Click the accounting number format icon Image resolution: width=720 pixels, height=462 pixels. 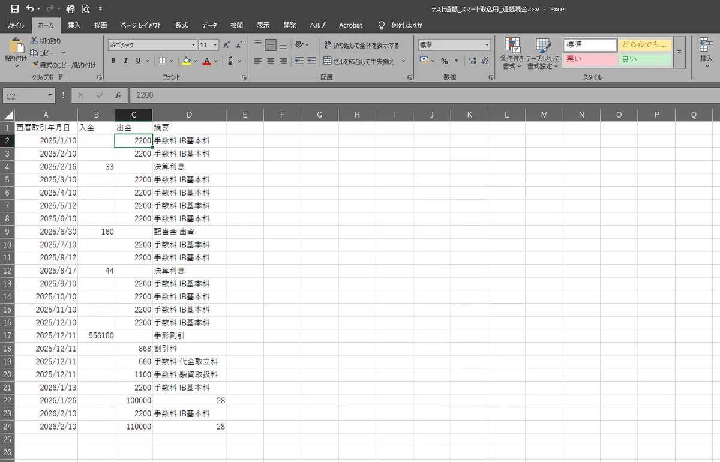click(x=424, y=61)
